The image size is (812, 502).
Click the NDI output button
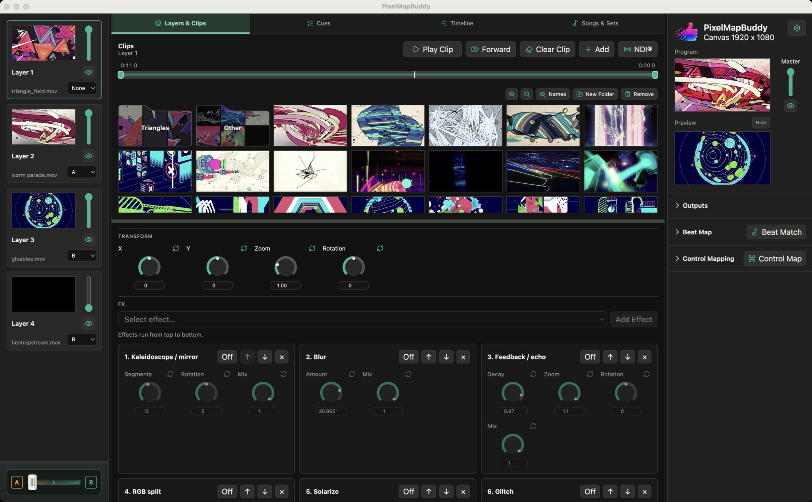[638, 49]
